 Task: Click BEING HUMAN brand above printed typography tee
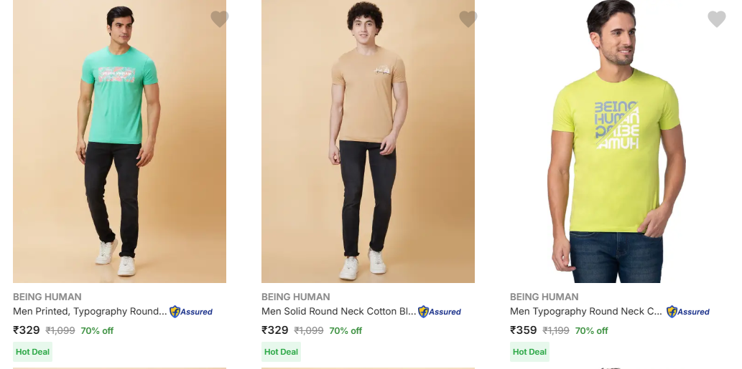click(47, 297)
